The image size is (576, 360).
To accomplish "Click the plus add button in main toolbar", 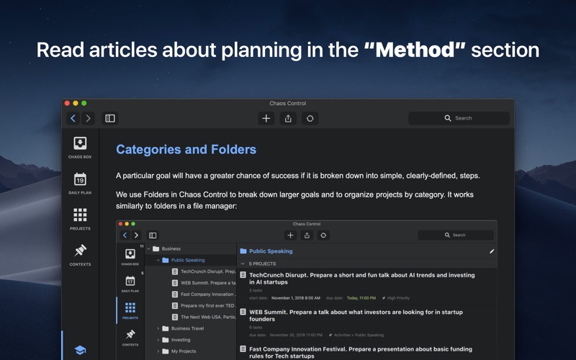I will 266,118.
